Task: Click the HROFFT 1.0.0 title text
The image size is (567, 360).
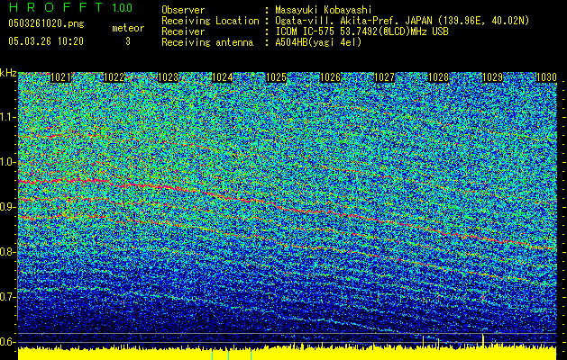Action: point(70,7)
